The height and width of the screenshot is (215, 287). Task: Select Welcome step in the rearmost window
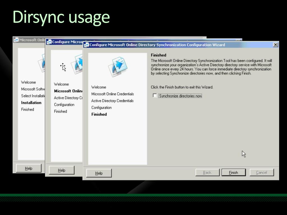tap(28, 82)
